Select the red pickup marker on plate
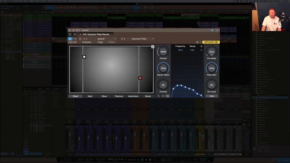Screen dimensions: 290x163 click(x=140, y=78)
